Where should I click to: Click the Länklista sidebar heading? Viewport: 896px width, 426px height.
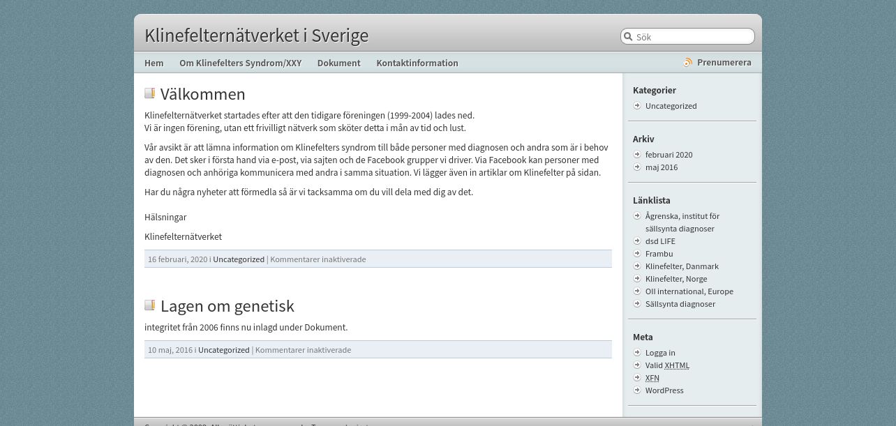(x=652, y=200)
